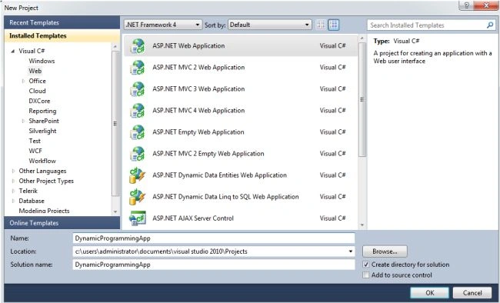Image resolution: width=500 pixels, height=303 pixels.
Task: Select ASP.NET AJAX Server Control text
Action: coord(193,218)
